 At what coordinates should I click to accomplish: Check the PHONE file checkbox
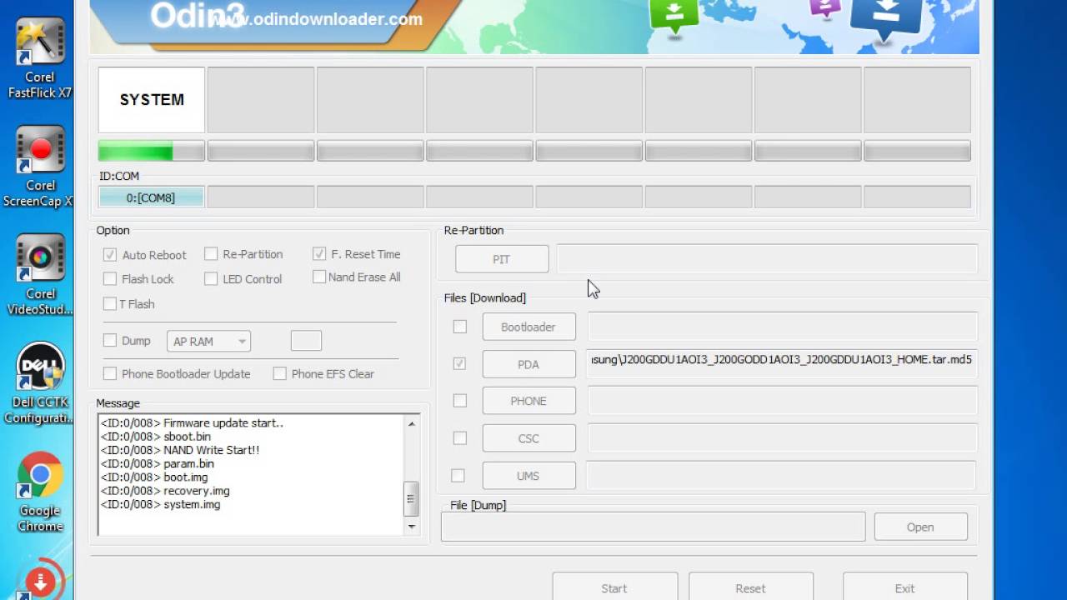(x=460, y=401)
